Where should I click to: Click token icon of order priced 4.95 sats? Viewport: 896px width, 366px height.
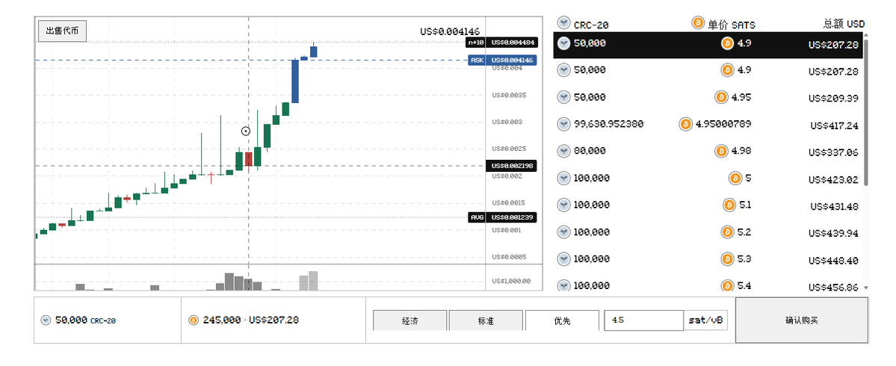coord(564,97)
